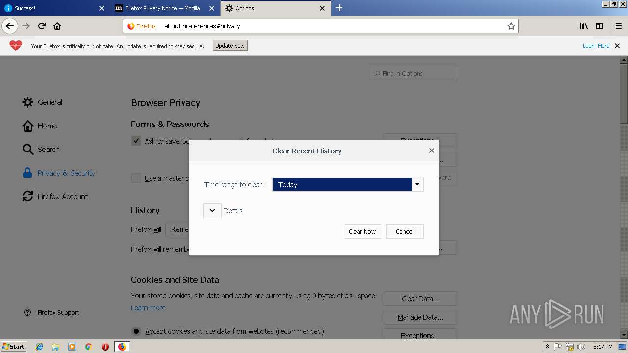Screen dimensions: 628x353
Task: Launch Opera from the taskbar
Action: (105, 347)
